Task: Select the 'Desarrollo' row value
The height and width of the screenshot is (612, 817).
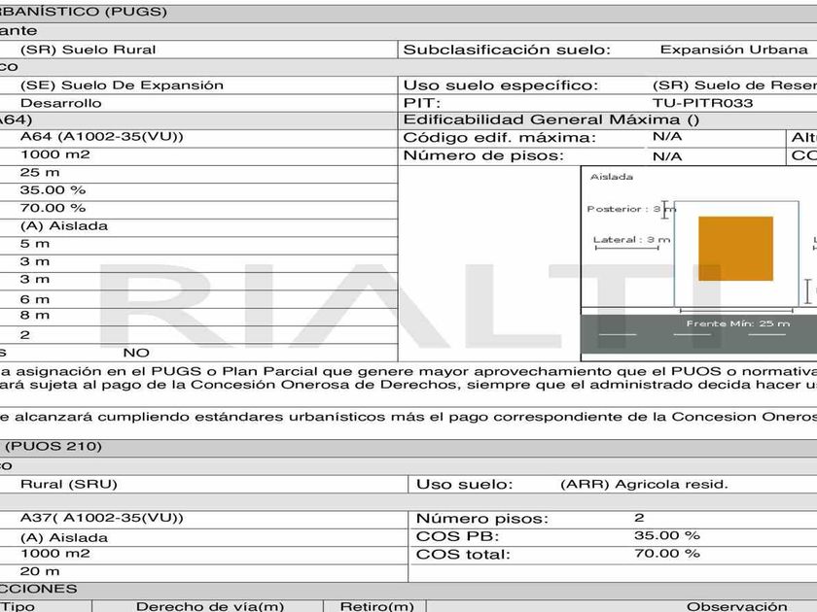Action: click(60, 103)
